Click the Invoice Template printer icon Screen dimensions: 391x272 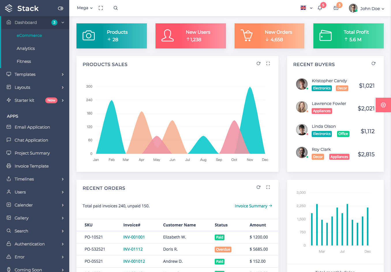[x=9, y=166]
